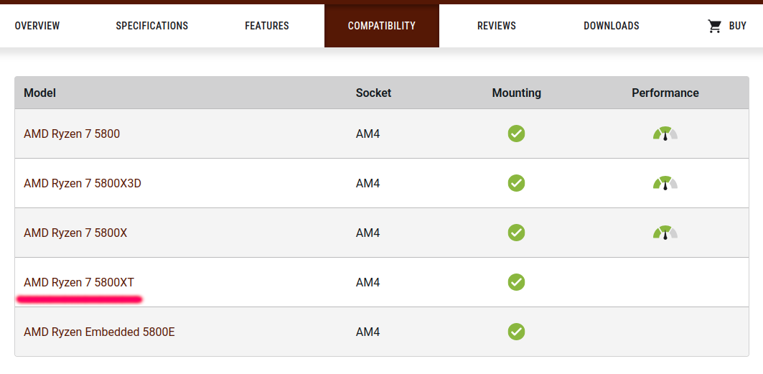Open the AMD Ryzen 7 5800XT link
Screen dimensions: 763x374
tap(79, 283)
